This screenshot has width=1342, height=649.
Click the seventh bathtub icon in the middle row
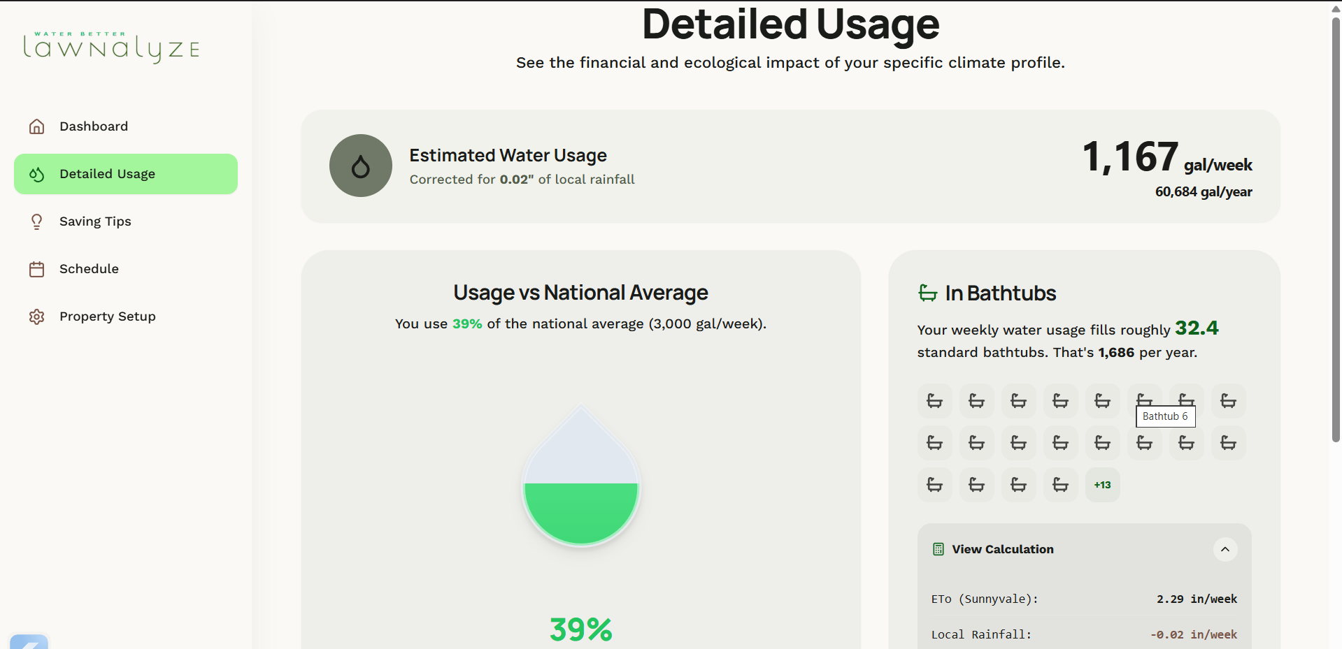(x=1187, y=443)
